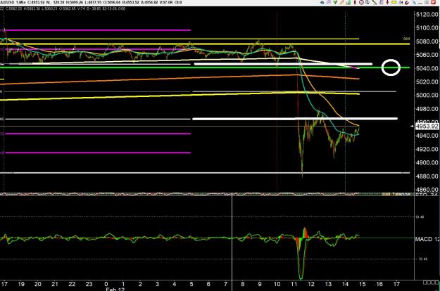440x291 pixels.
Task: Click the 4900.00 price axis label
Action: click(x=427, y=162)
